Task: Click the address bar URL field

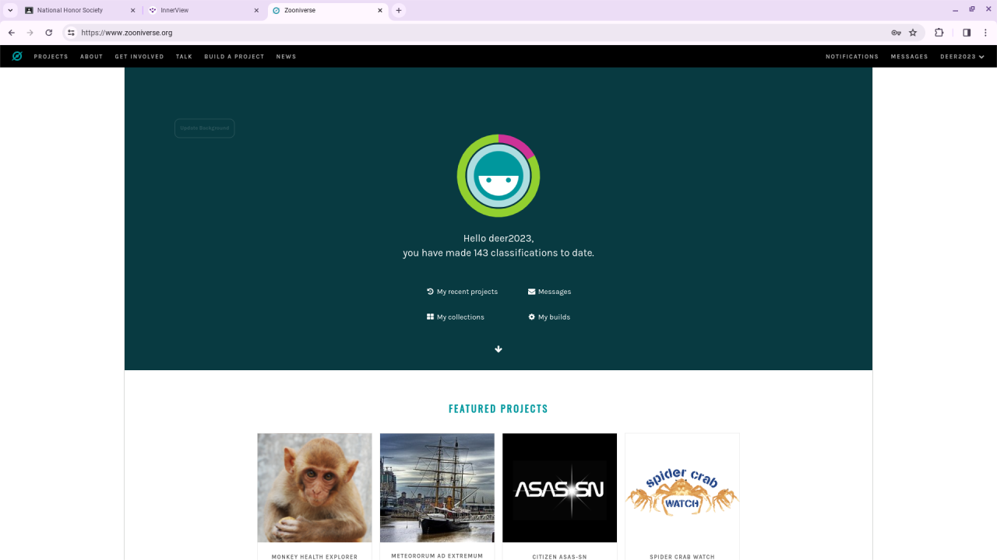Action: point(483,33)
